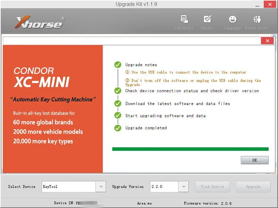The image size is (278, 208).
Task: Open the Repair checkmark icon
Action: pyautogui.click(x=207, y=19)
